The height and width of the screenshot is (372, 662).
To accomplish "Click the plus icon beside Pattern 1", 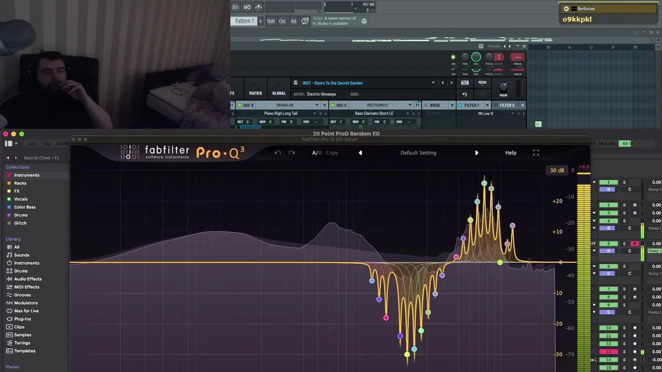I will click(x=260, y=21).
